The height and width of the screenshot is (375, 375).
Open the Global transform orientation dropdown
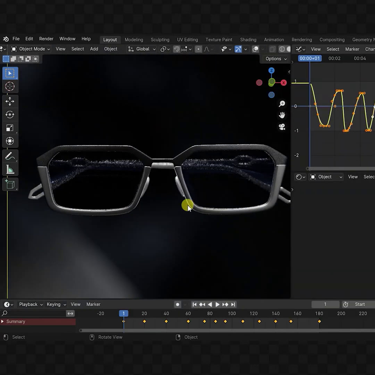point(142,49)
